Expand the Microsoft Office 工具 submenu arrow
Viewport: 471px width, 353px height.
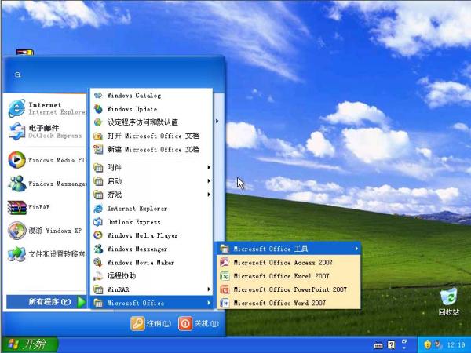tap(356, 249)
